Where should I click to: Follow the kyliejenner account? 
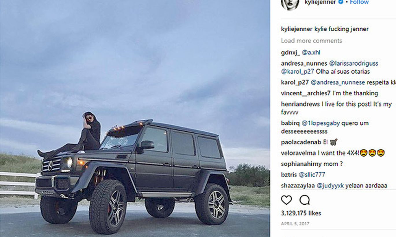click(359, 2)
